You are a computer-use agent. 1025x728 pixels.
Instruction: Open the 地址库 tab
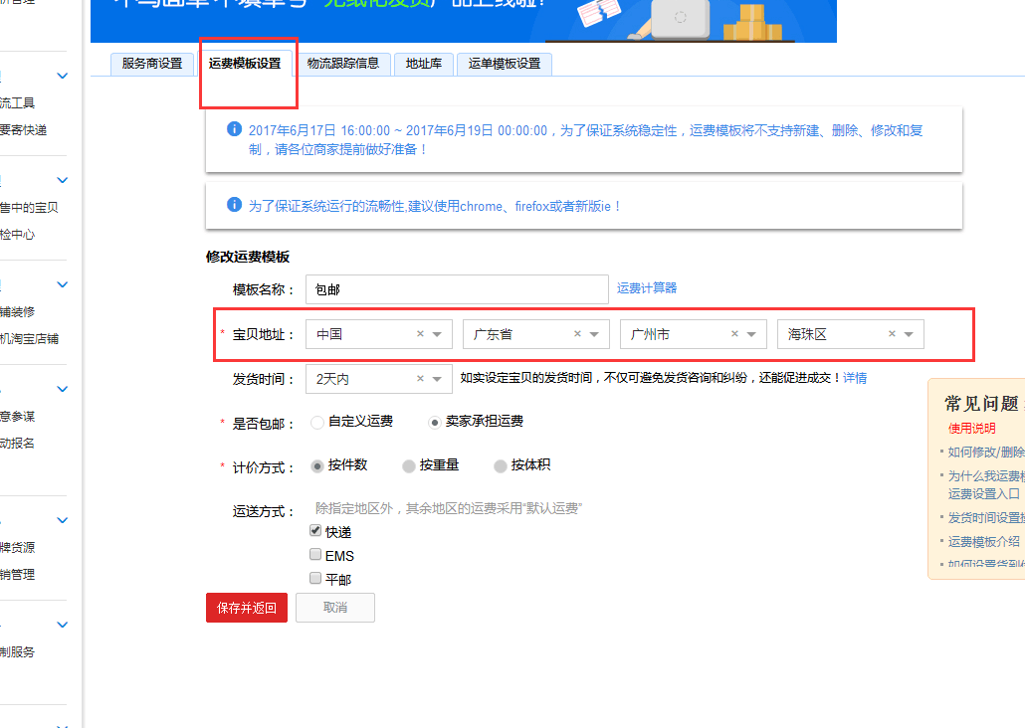pos(424,64)
